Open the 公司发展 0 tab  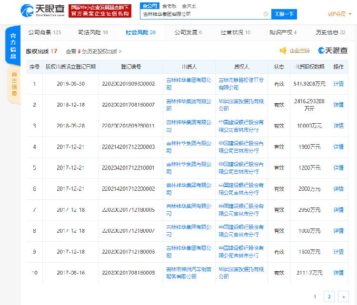pyautogui.click(x=188, y=32)
